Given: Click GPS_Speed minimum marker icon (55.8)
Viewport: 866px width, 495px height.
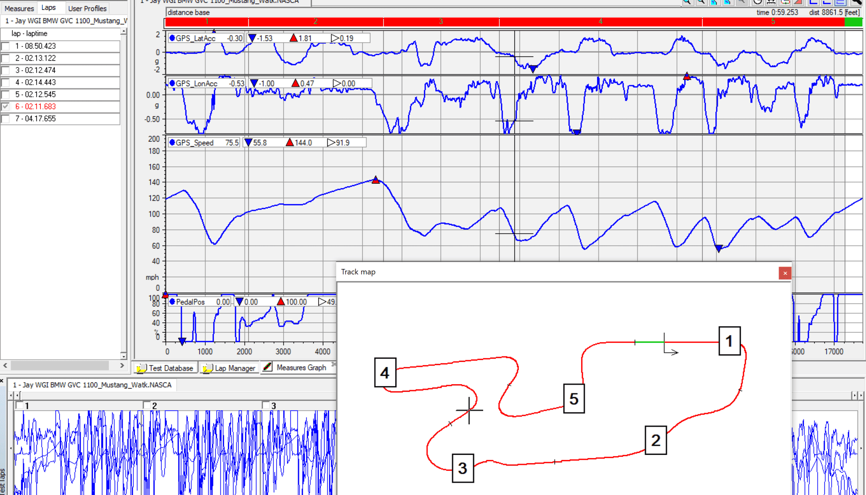Looking at the screenshot, I should pyautogui.click(x=248, y=143).
